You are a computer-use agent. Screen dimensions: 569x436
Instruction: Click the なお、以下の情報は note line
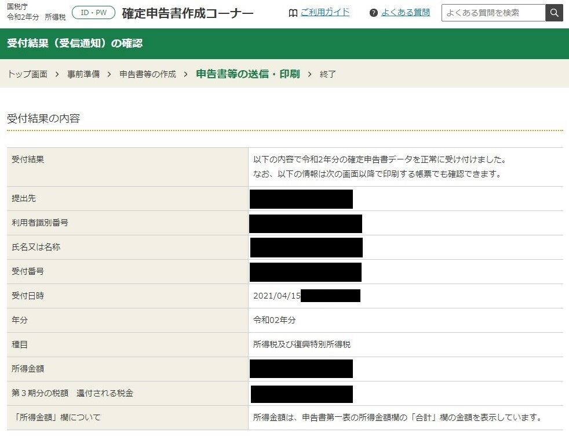(377, 174)
